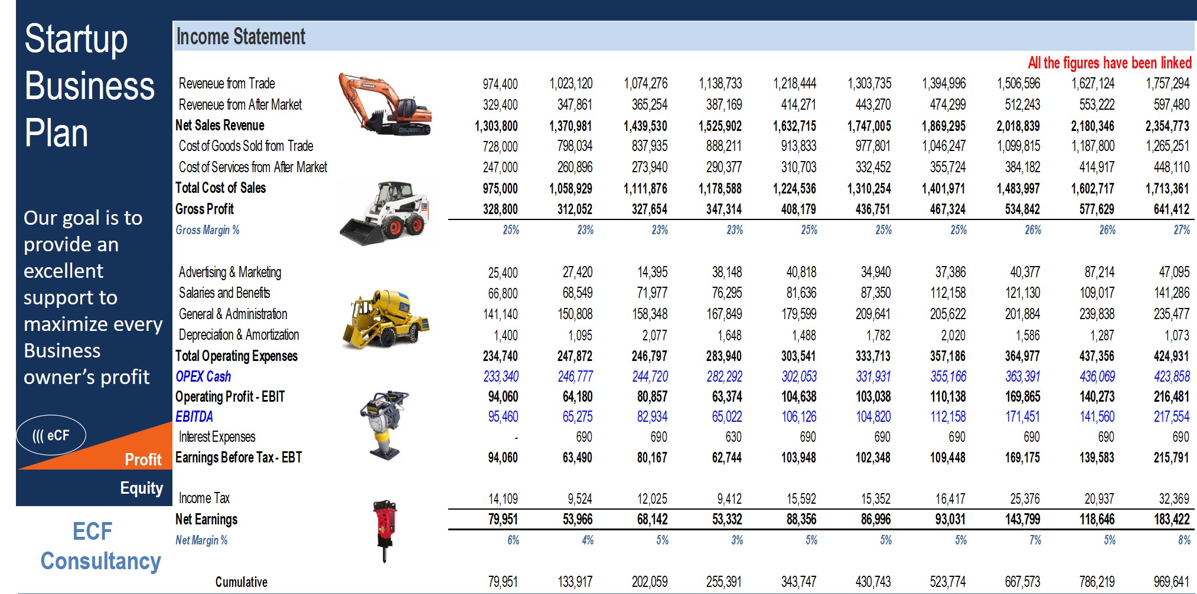
Task: Click the EBITDA cell 95,460
Action: coord(503,417)
